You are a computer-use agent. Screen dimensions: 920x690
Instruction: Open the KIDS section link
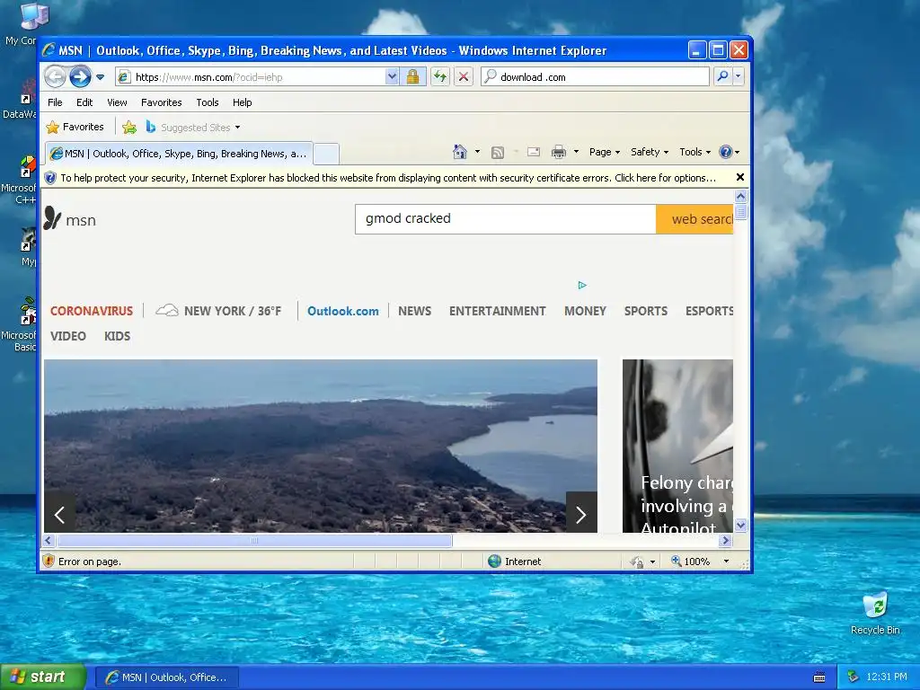pos(118,336)
